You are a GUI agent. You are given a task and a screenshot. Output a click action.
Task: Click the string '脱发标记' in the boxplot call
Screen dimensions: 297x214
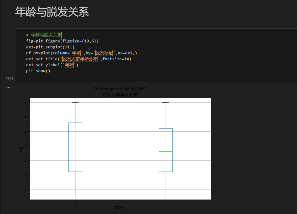pyautogui.click(x=104, y=53)
